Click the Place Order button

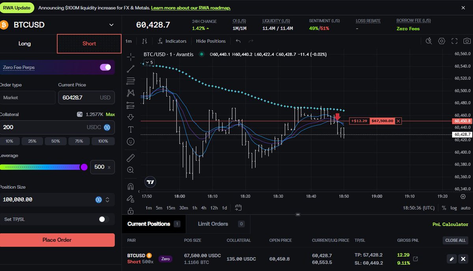point(57,240)
